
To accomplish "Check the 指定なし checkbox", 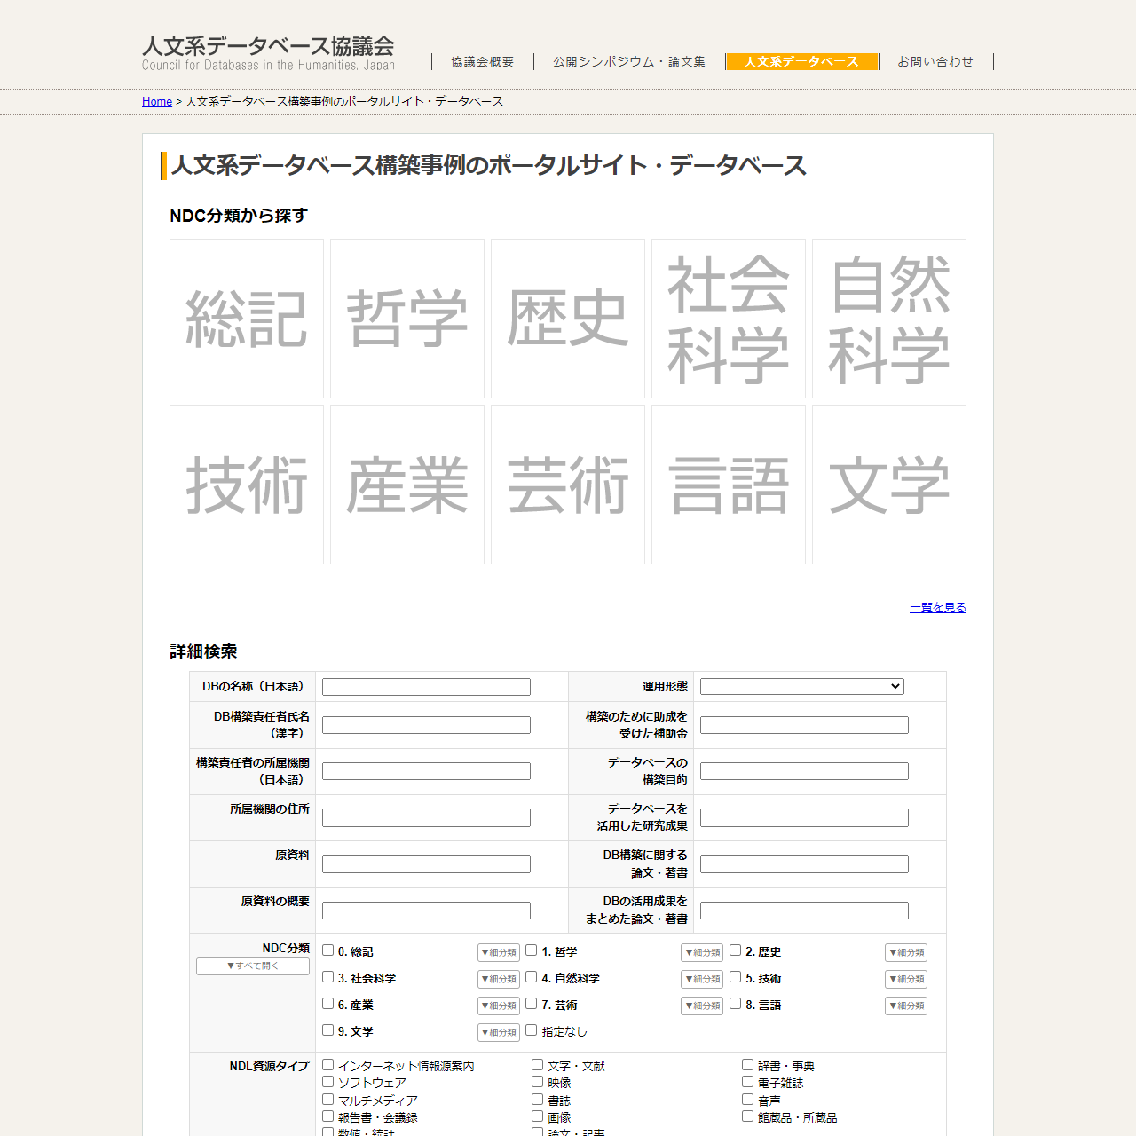I will click(x=532, y=1030).
